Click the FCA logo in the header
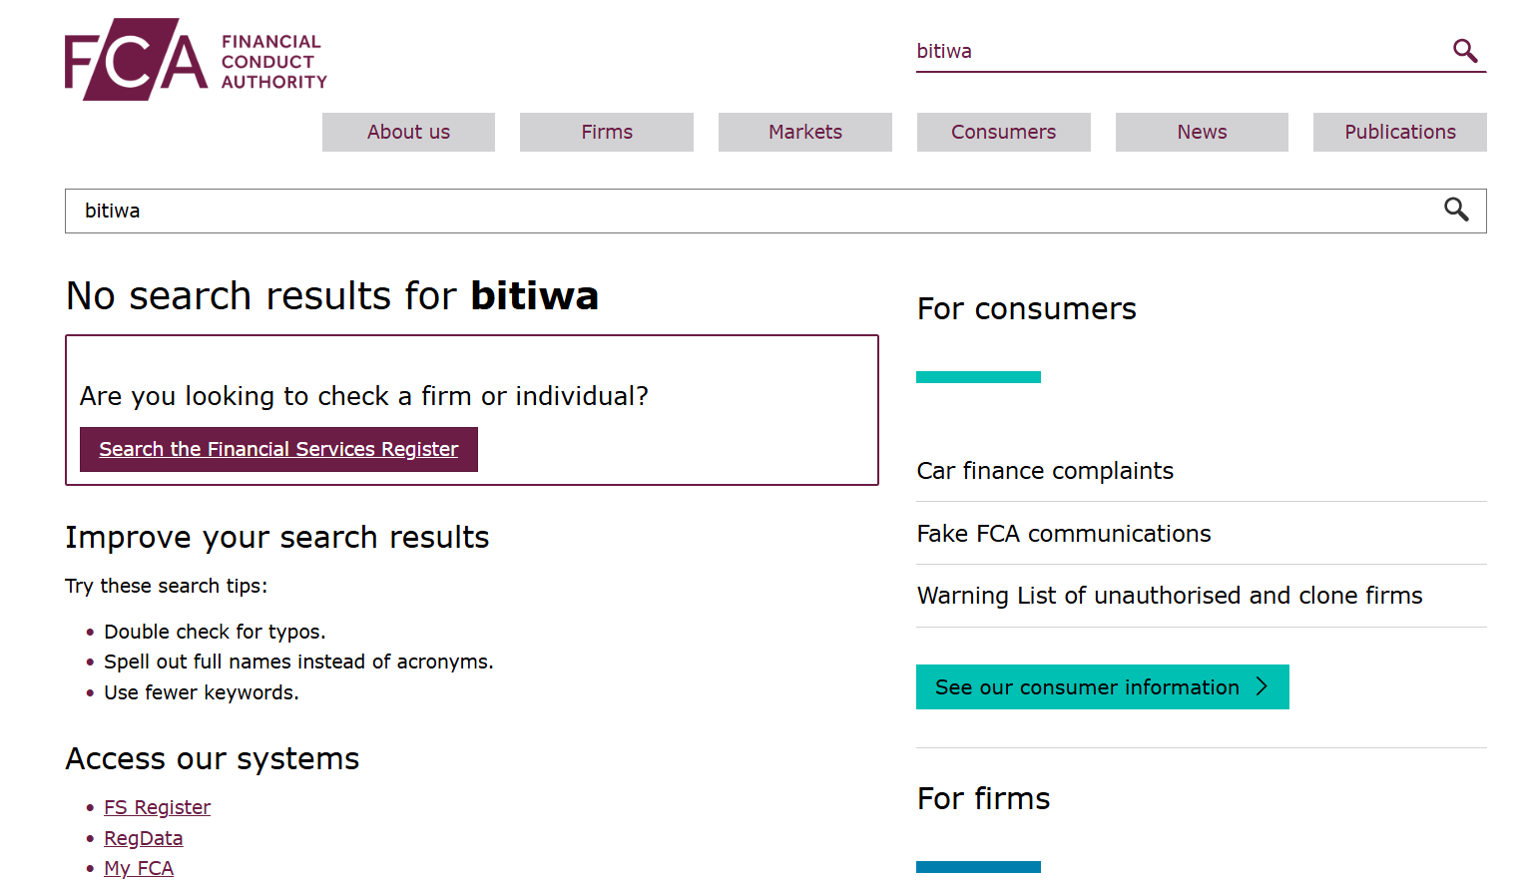This screenshot has height=884, width=1526. (x=196, y=60)
